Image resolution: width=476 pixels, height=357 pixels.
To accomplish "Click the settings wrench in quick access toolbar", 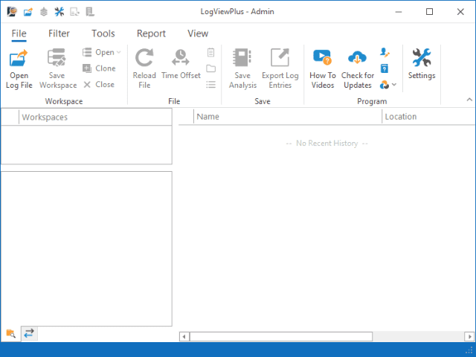I will point(59,12).
